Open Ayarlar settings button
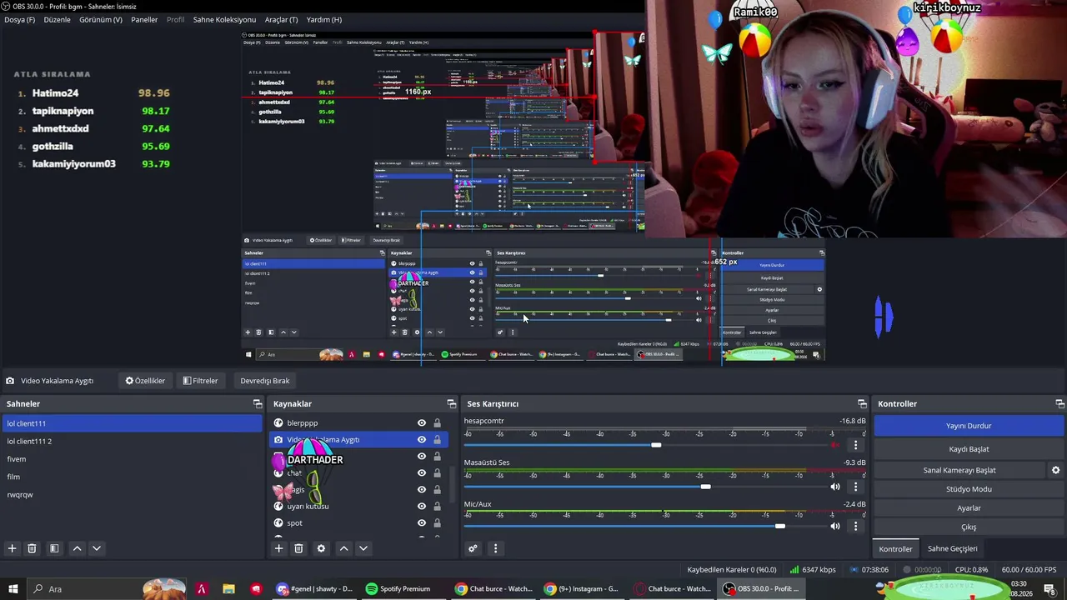 pos(969,508)
